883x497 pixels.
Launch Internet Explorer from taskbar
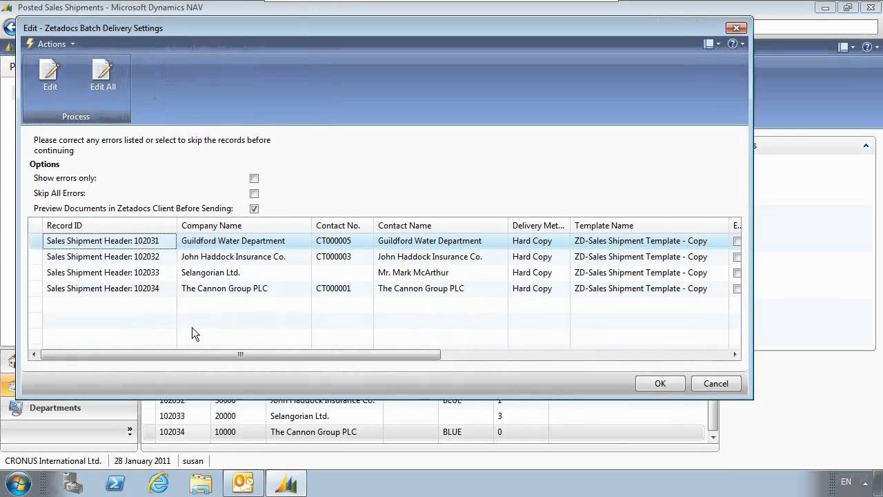(158, 483)
